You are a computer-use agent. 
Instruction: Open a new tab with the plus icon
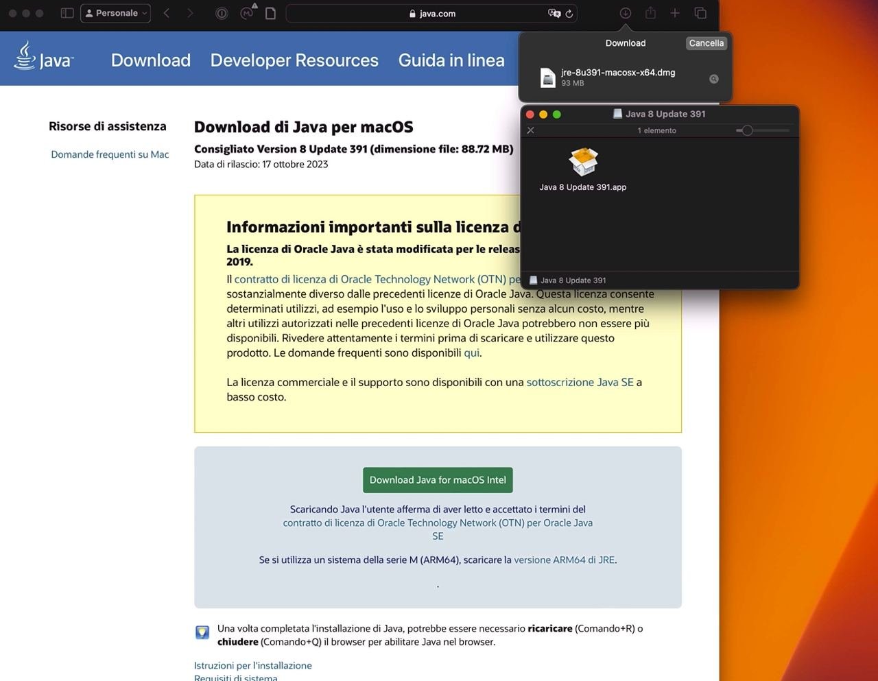675,13
